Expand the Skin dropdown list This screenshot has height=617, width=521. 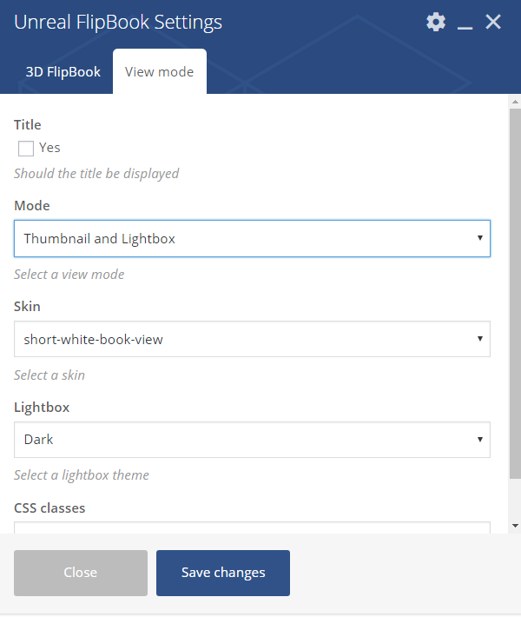click(252, 339)
